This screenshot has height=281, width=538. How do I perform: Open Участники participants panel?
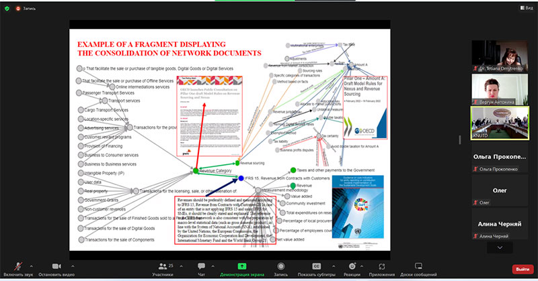(x=163, y=269)
